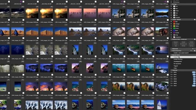The height and width of the screenshot is (110, 196).
Task: Tick the checkbox above the lighthouse thumbnail
Action: 168,57
